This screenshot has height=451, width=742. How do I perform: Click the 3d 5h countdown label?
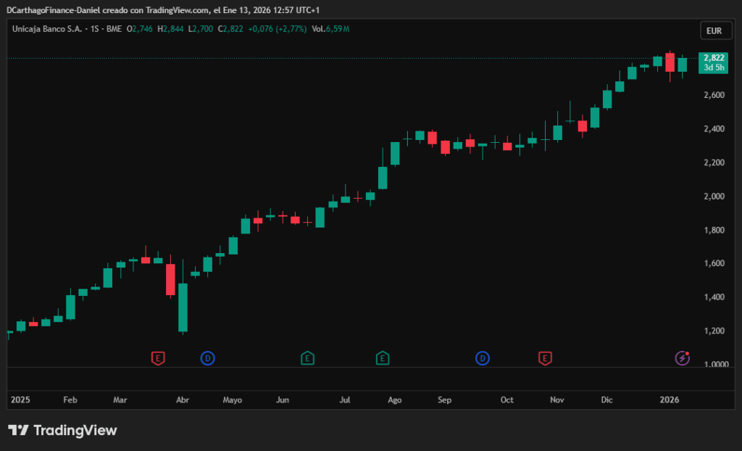click(714, 67)
